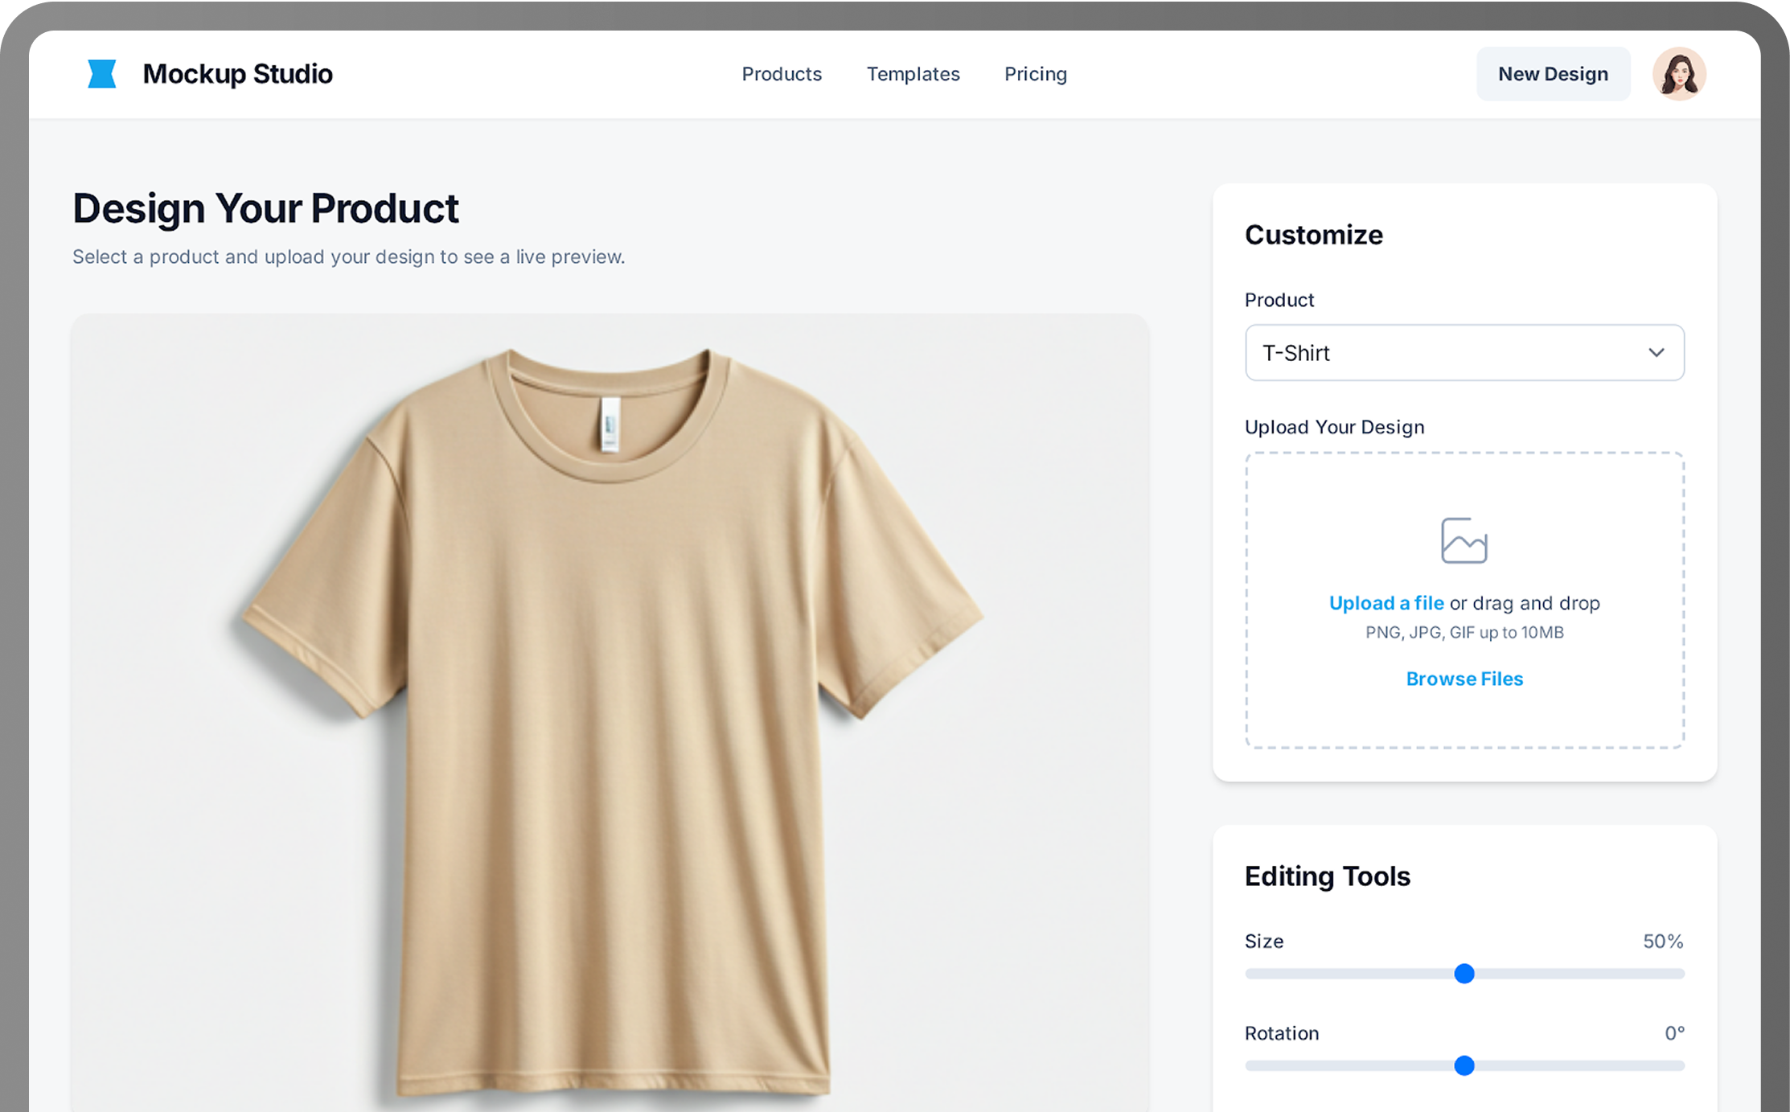The height and width of the screenshot is (1112, 1790).
Task: Click the t-shirt neck label tag
Action: [610, 424]
